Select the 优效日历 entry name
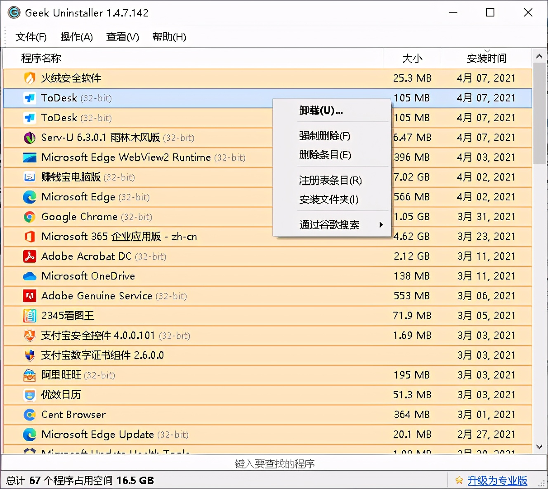Screen dimensions: 548x489 point(61,395)
